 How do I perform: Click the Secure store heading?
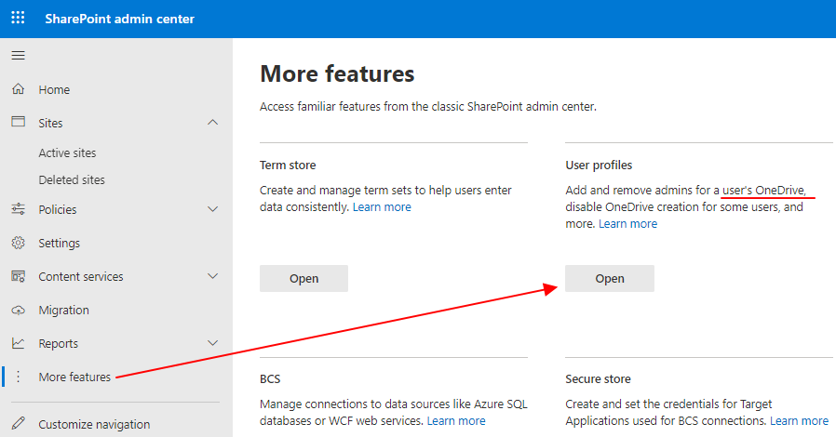point(598,379)
